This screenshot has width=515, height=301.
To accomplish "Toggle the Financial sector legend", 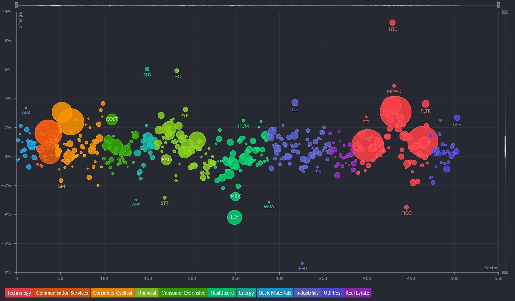I will (x=147, y=293).
